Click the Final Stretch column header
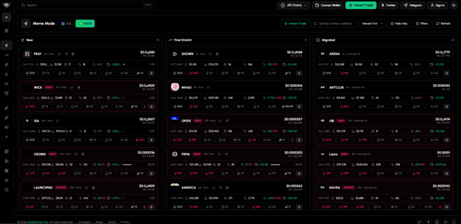Viewport: 461px width, 224px height. 182,40
